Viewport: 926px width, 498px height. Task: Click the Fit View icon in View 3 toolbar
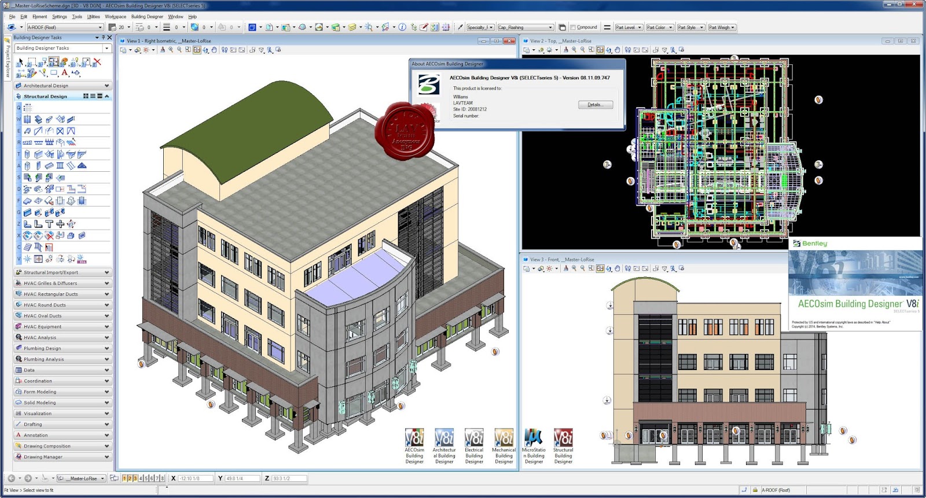tap(600, 268)
